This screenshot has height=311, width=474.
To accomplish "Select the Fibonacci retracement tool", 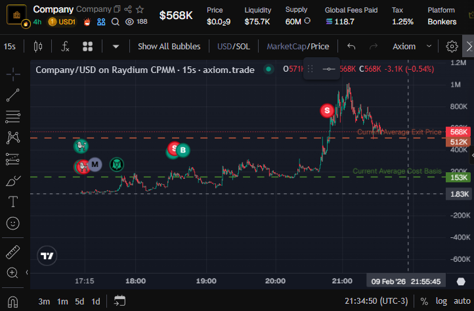I will tap(13, 116).
